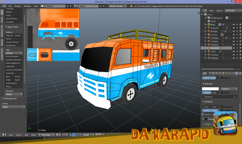242x144 pixels.
Task: Open the mesh Data properties tab
Action: pyautogui.click(x=233, y=73)
